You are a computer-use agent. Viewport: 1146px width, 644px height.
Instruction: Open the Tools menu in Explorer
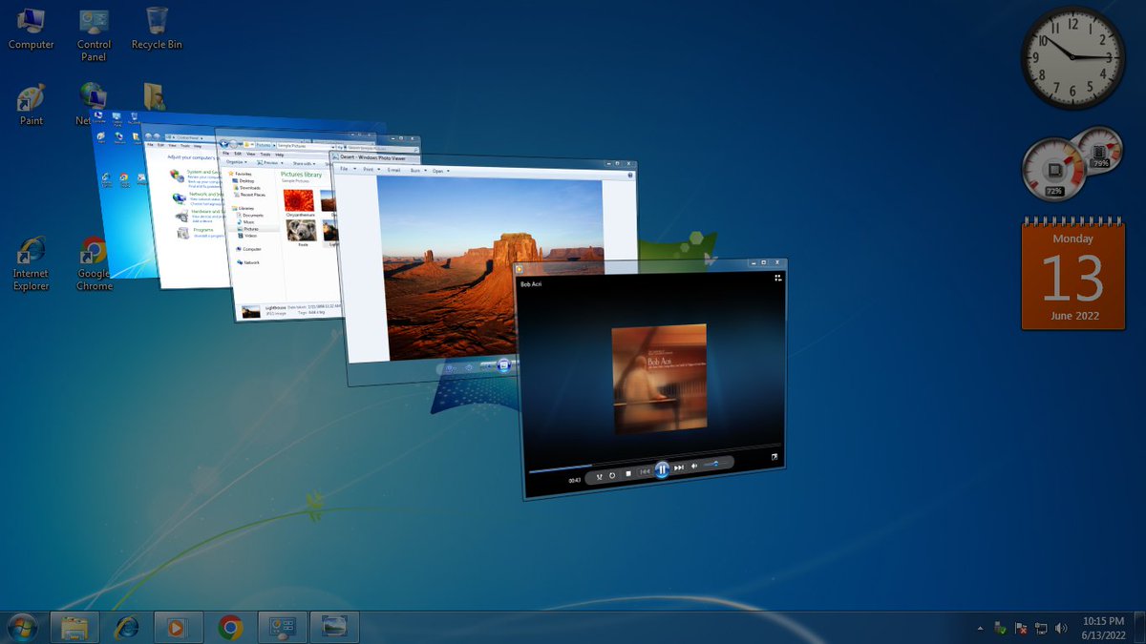pyautogui.click(x=264, y=154)
